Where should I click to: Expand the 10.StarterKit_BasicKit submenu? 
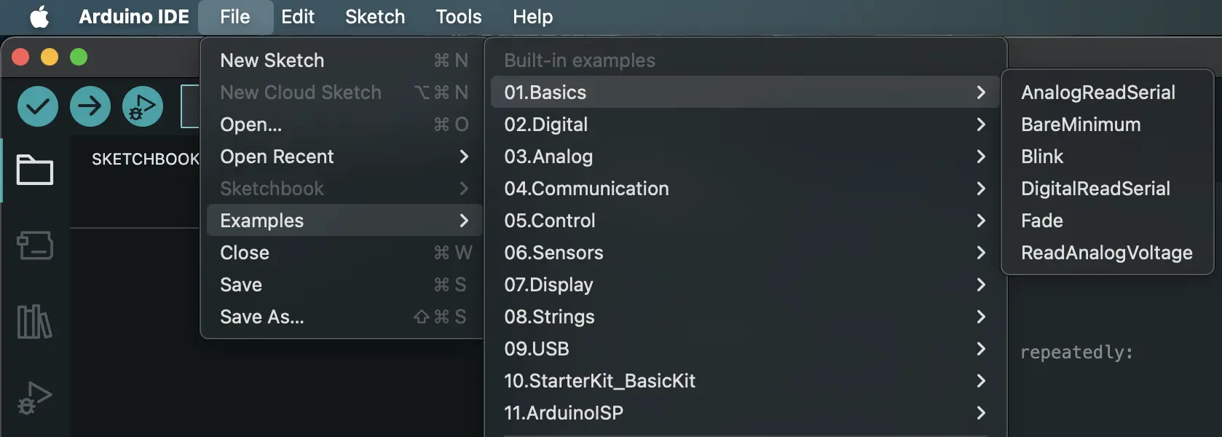click(x=599, y=381)
